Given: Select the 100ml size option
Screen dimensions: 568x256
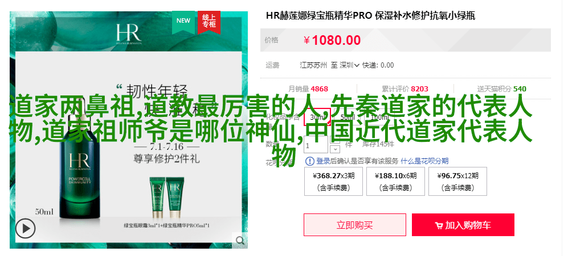Looking at the screenshot, I should 379,117.
